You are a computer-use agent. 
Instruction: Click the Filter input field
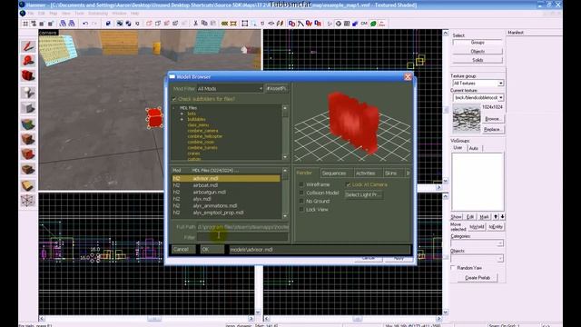click(242, 236)
